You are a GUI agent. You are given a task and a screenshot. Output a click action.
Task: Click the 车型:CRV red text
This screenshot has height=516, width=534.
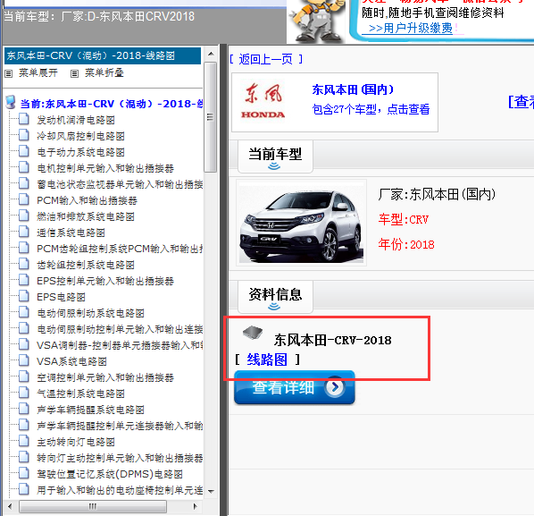(404, 219)
